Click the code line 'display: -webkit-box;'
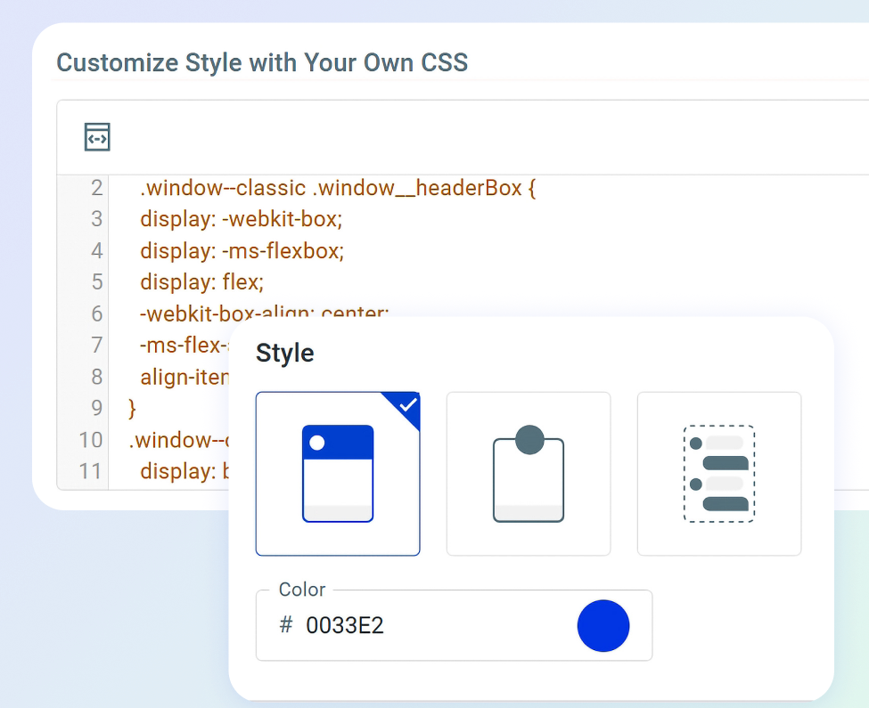Image resolution: width=869 pixels, height=708 pixels. point(241,219)
